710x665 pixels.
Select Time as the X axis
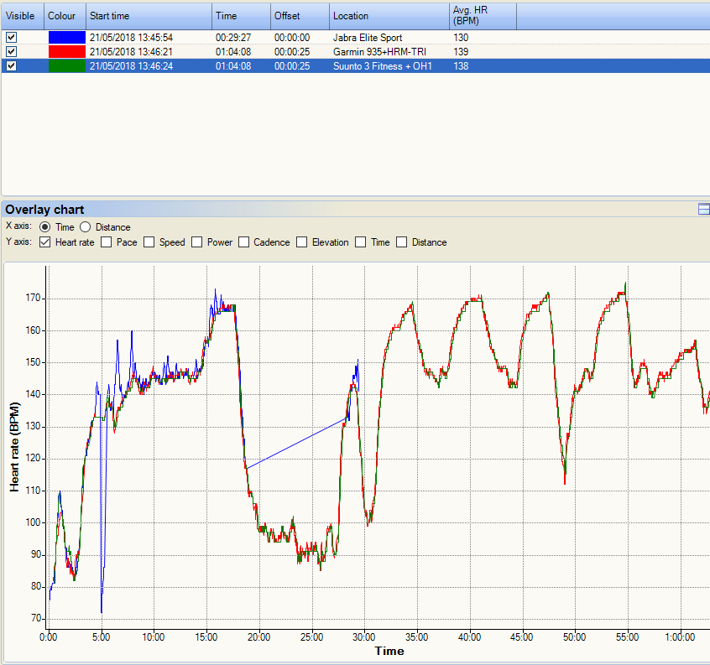(x=45, y=227)
